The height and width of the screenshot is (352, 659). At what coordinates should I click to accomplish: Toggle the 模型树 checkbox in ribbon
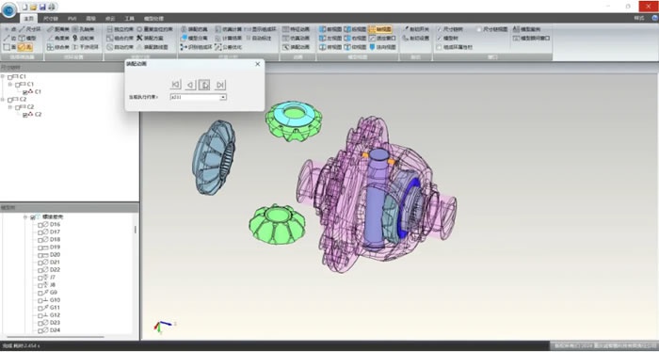click(440, 39)
